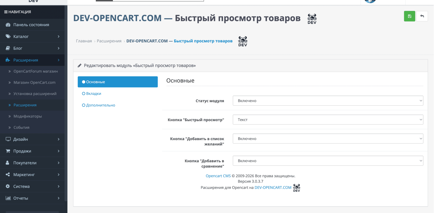Expand the Система menu chevron
Image resolution: width=434 pixels, height=213 pixels.
[x=59, y=186]
